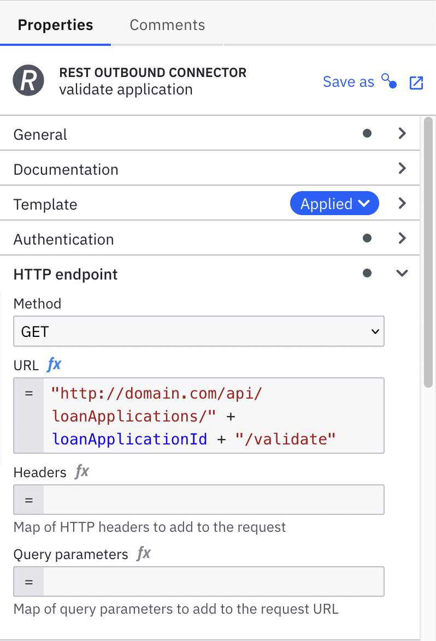
Task: Expand the Template section chevron
Action: pos(402,203)
